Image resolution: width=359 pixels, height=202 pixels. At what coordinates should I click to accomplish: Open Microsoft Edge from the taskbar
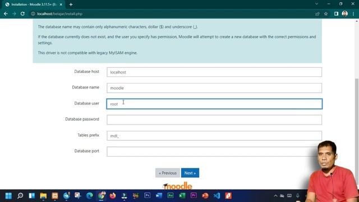click(90, 196)
